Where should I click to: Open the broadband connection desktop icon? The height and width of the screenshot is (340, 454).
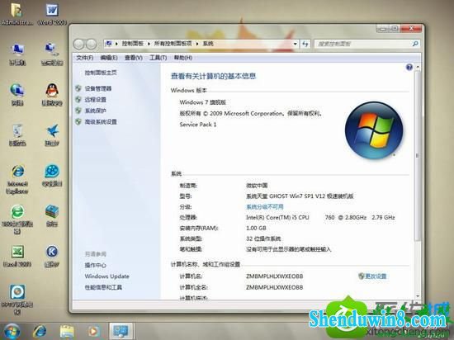52,54
